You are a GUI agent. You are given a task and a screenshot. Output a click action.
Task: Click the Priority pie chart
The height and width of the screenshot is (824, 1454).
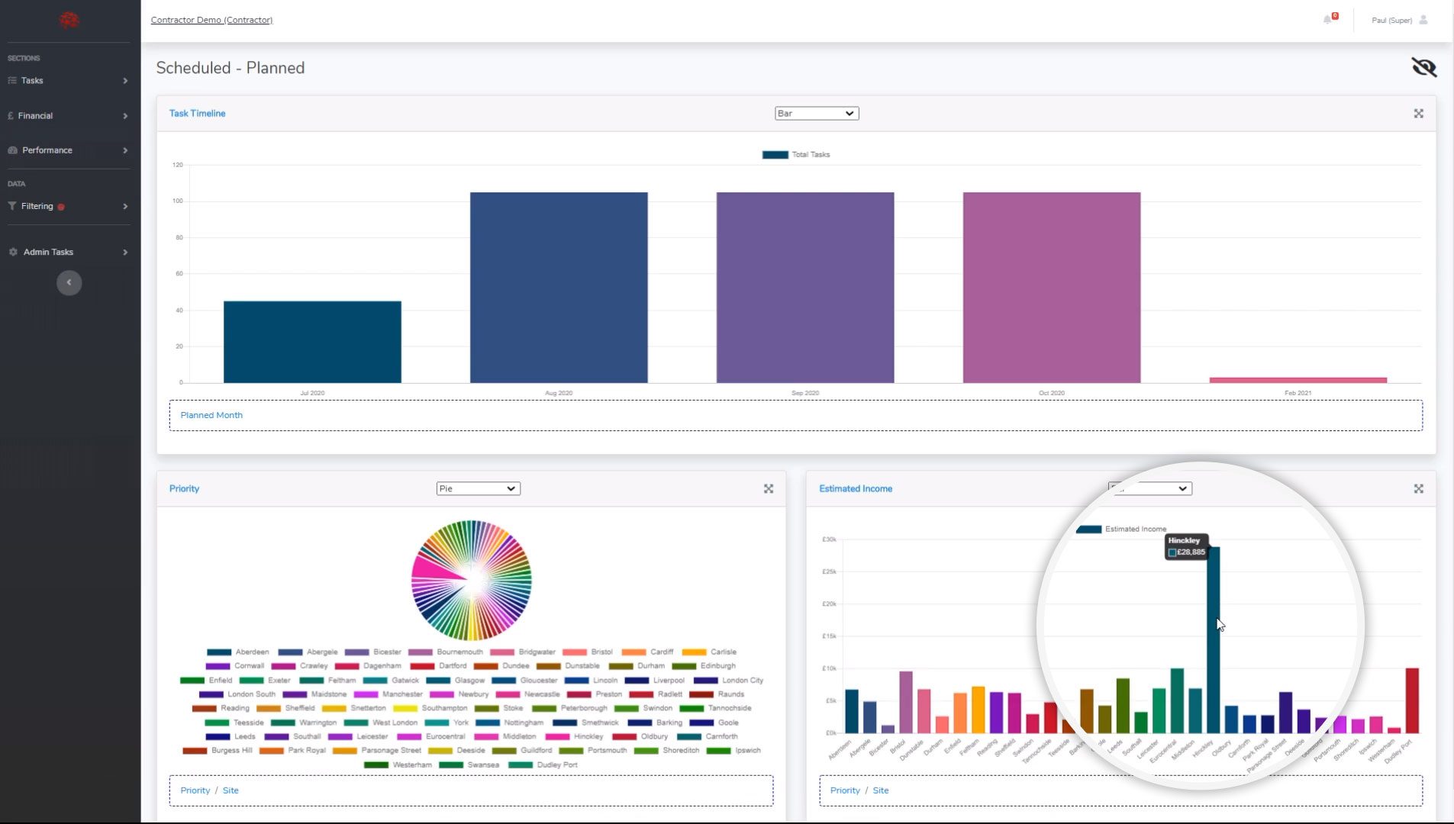[472, 581]
